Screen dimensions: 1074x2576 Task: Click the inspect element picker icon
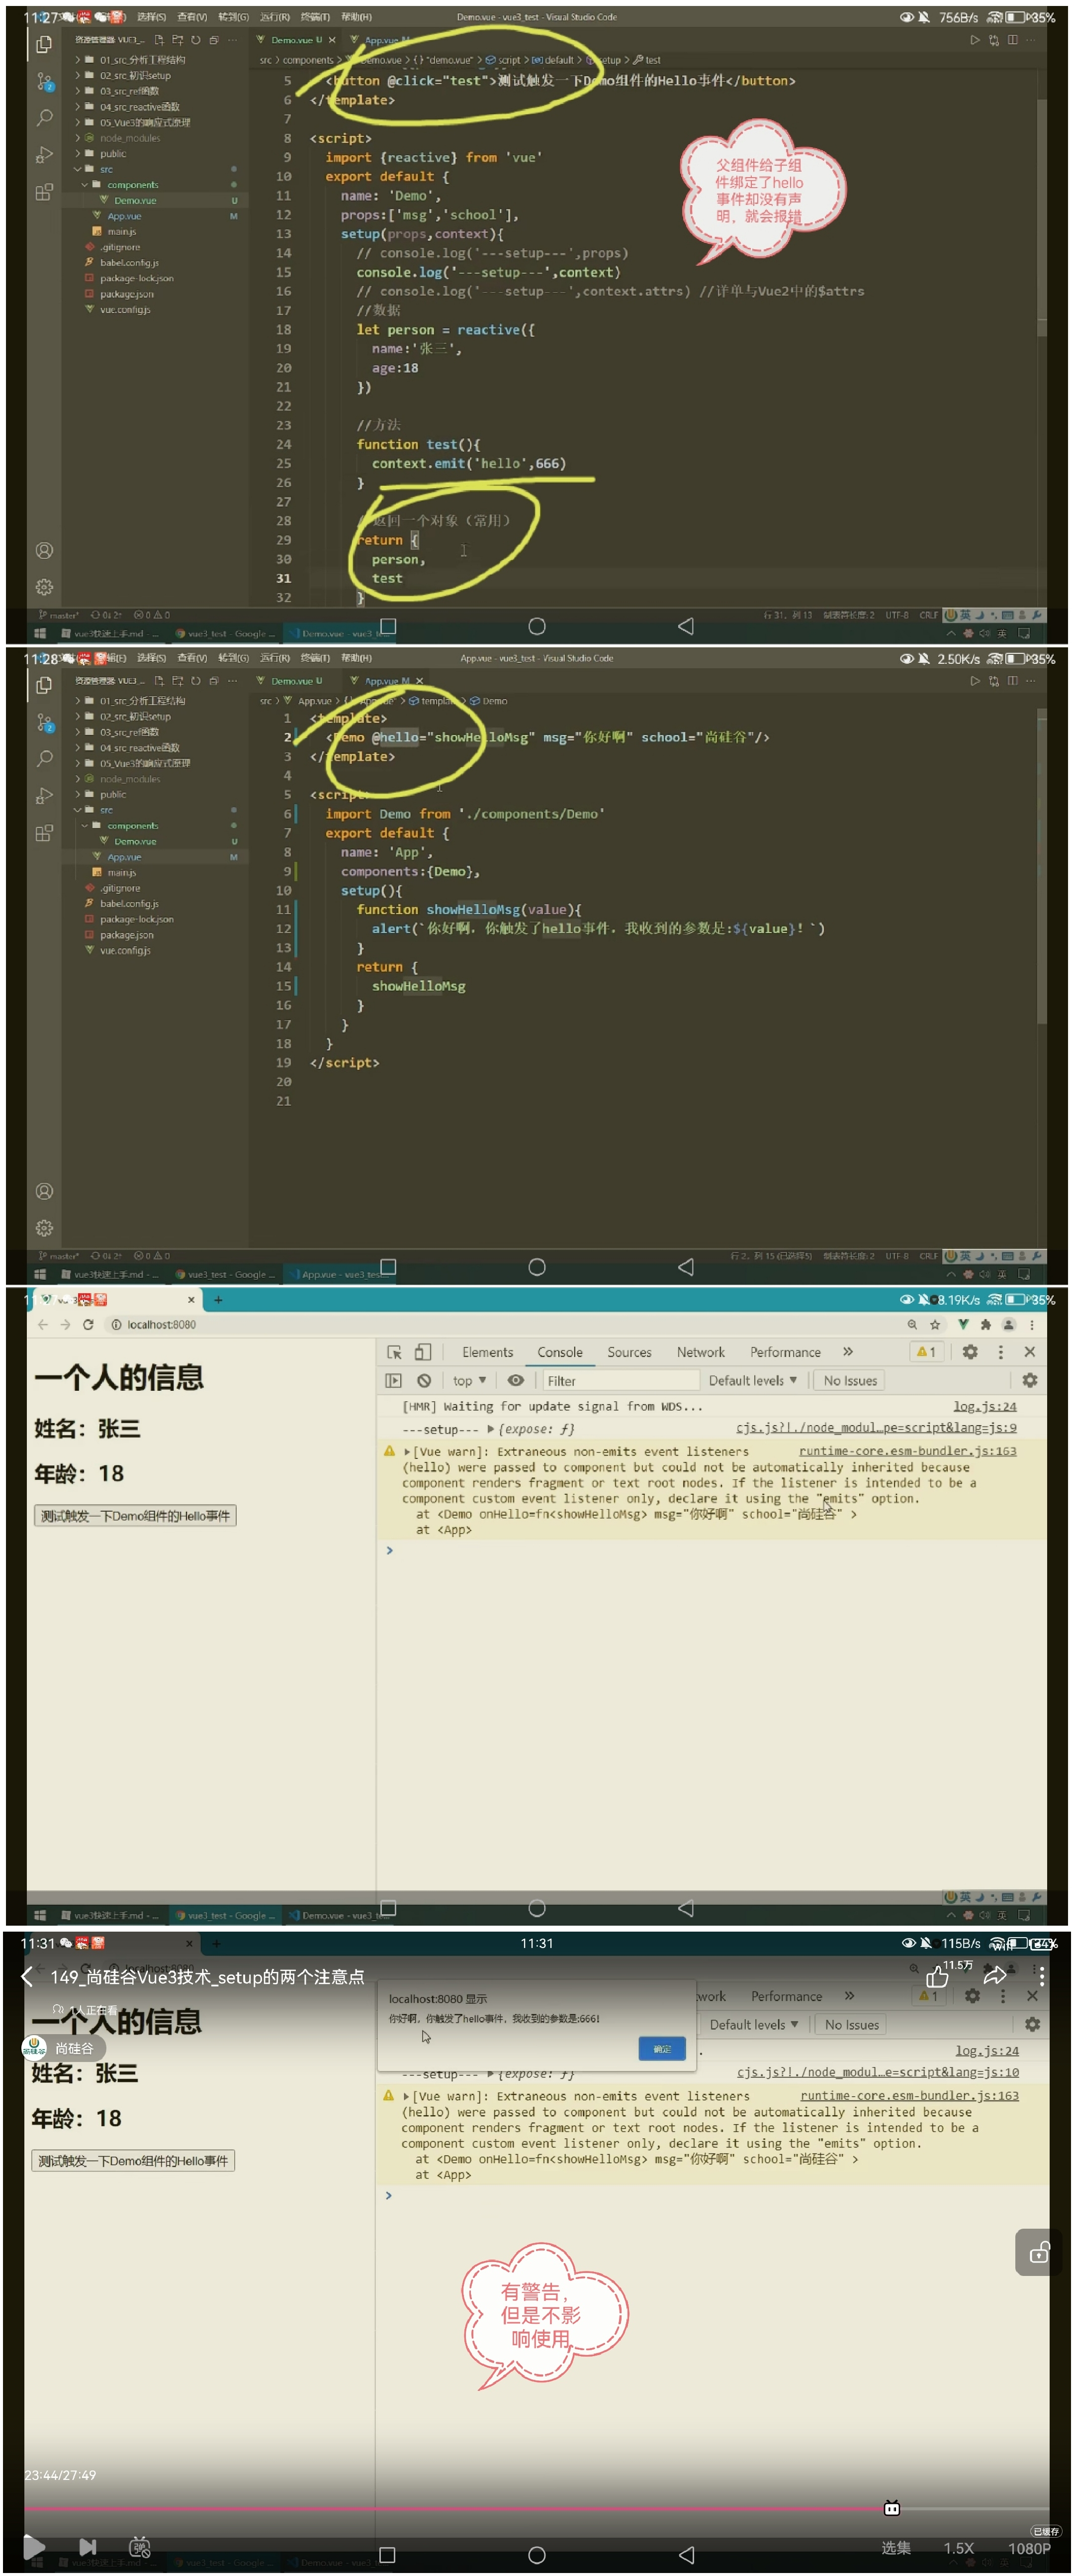[x=395, y=1352]
